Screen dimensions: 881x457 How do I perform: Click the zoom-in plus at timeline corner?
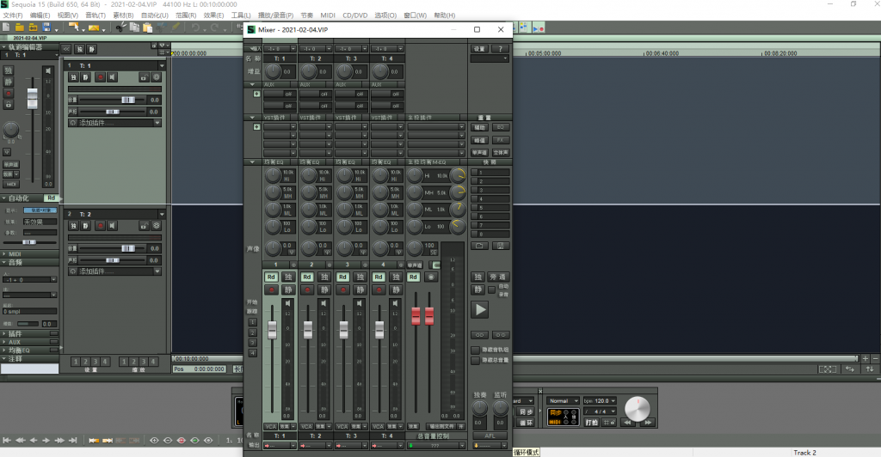click(x=866, y=358)
